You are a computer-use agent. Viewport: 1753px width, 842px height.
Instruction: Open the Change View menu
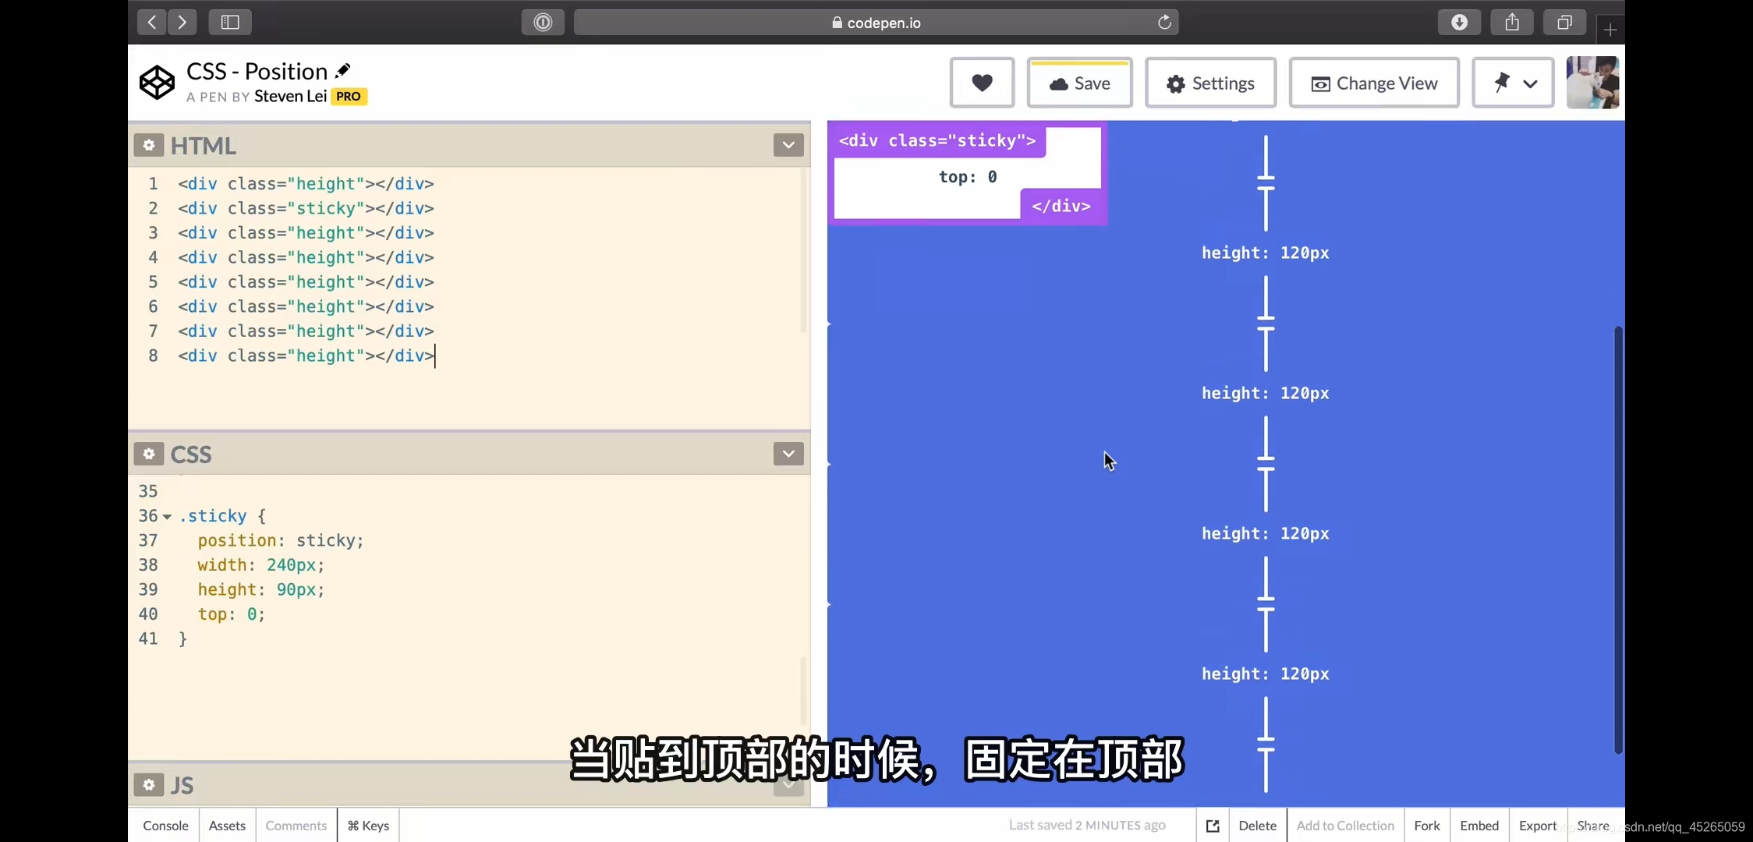tap(1374, 83)
